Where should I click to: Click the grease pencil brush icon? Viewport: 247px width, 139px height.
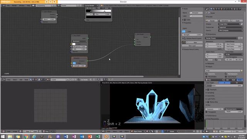[x=184, y=42]
